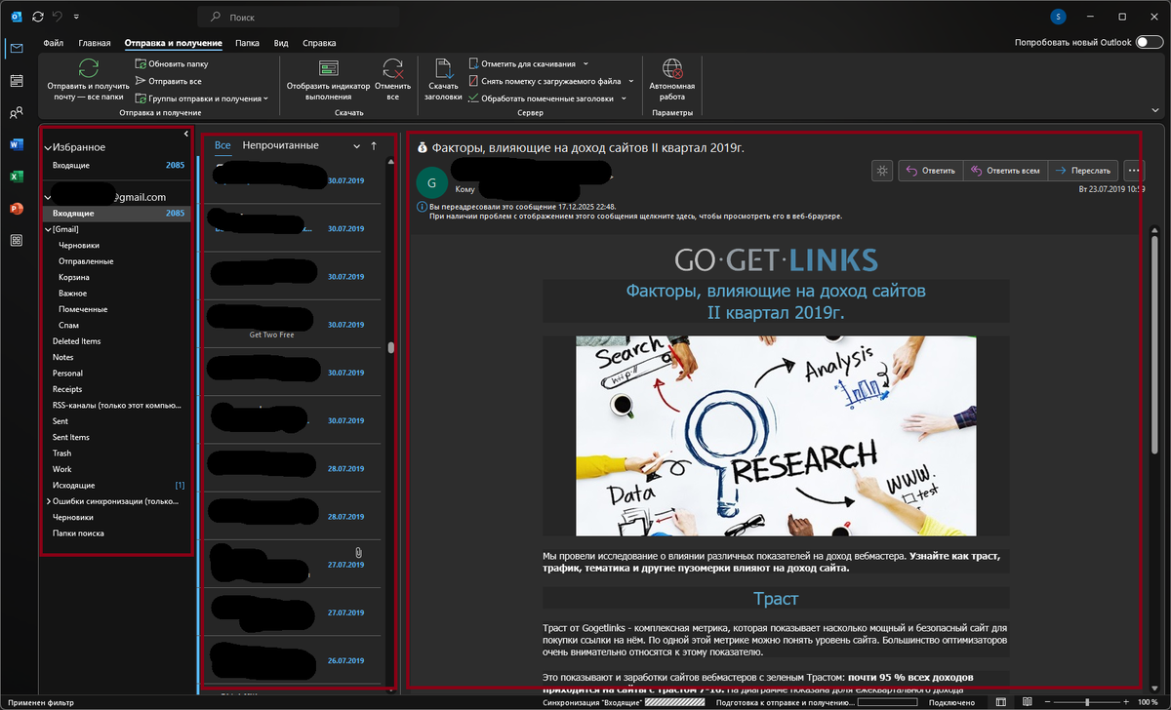Open the Deleted Items folder
The image size is (1171, 710).
76,341
